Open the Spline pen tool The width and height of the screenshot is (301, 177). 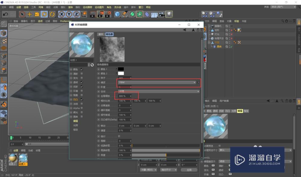(125, 14)
